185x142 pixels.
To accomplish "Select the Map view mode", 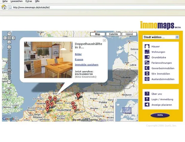I will [97, 34].
